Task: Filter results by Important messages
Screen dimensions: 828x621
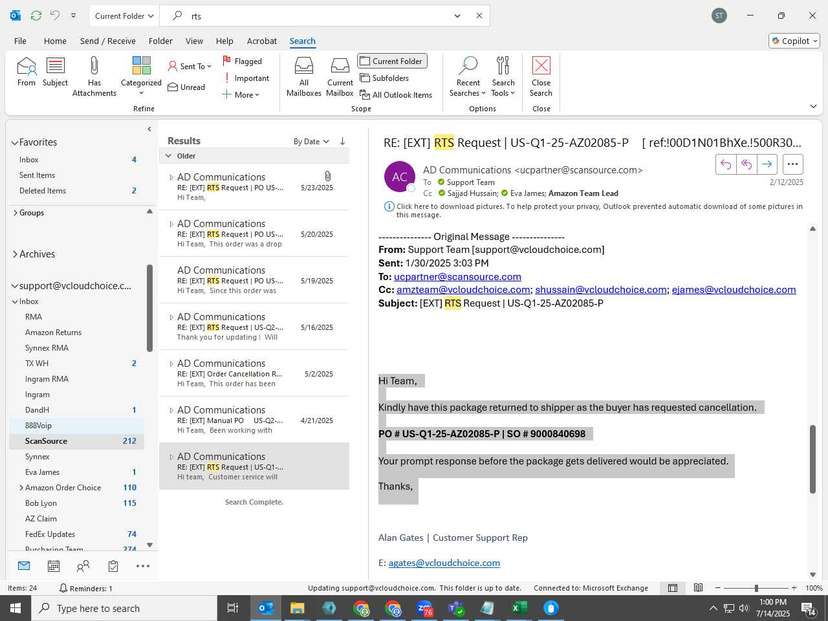Action: (246, 78)
